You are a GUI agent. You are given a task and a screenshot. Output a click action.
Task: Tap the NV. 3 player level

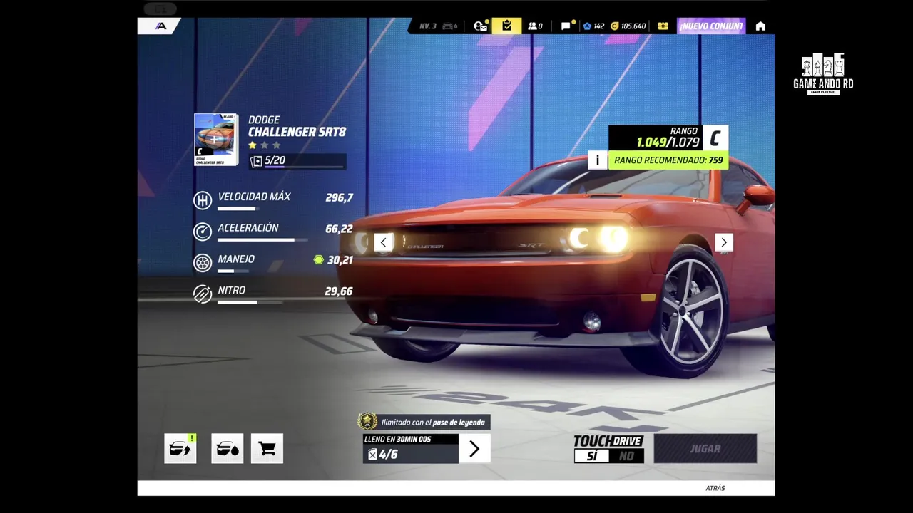427,26
